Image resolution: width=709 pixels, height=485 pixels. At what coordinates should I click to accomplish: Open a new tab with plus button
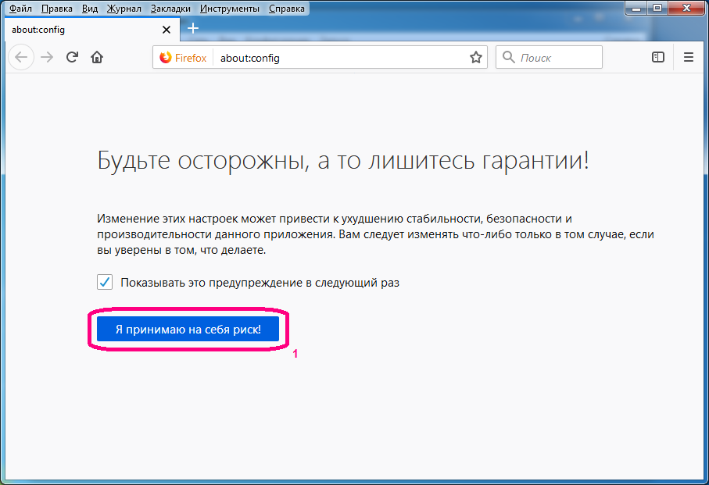[193, 29]
